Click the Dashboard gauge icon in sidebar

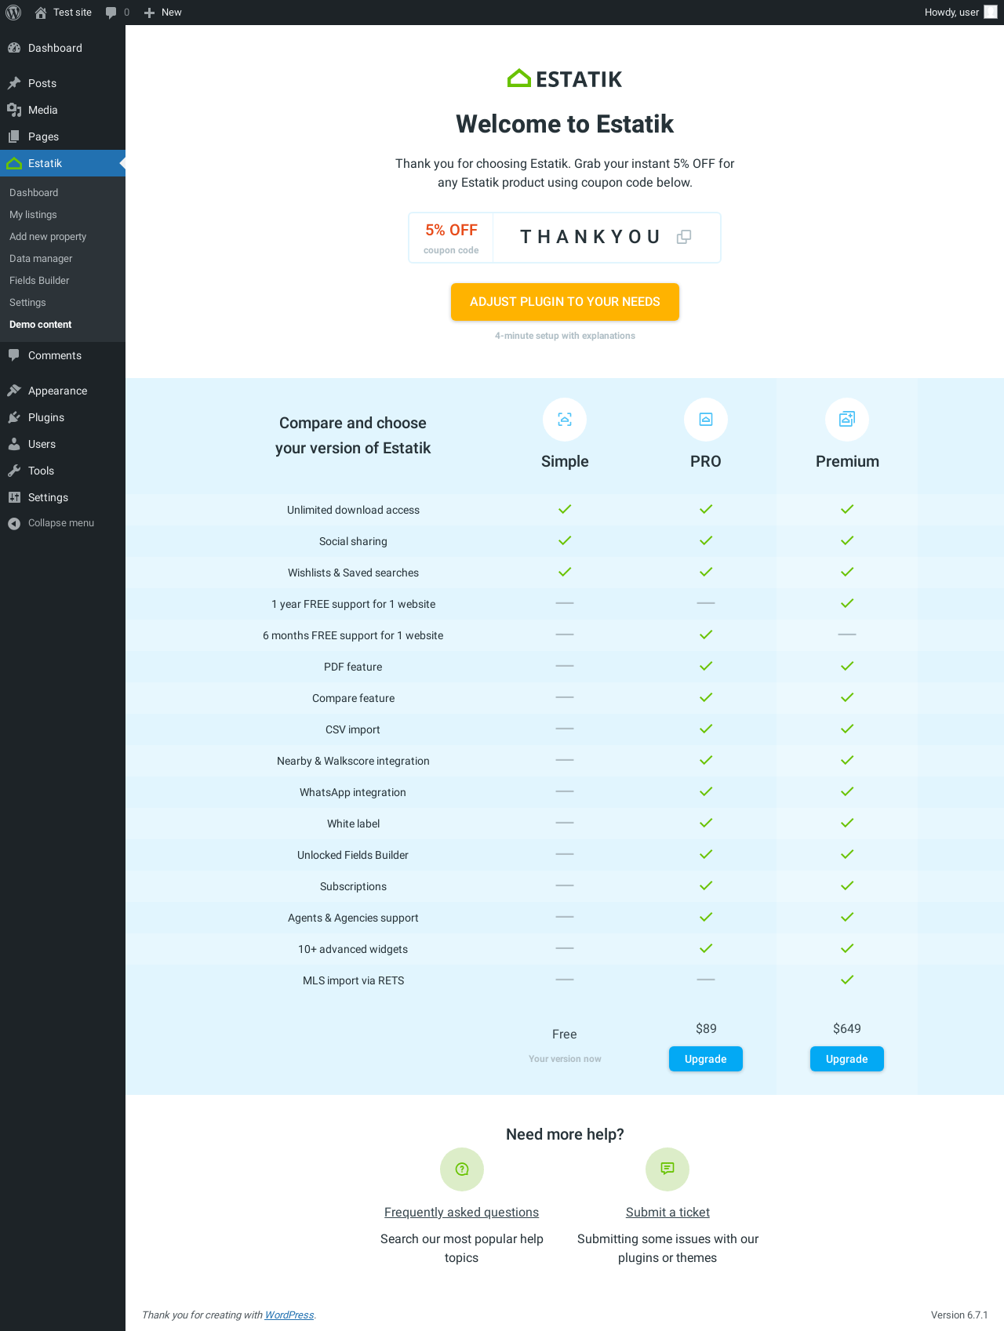(14, 48)
